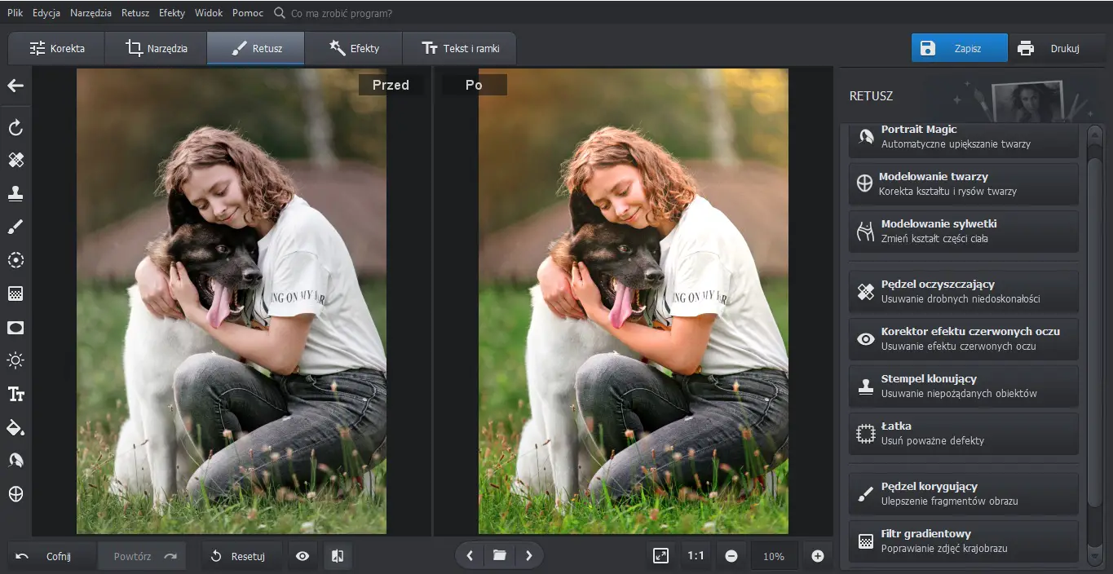This screenshot has height=574, width=1113.
Task: Click the blue Zapisz button
Action: click(959, 48)
